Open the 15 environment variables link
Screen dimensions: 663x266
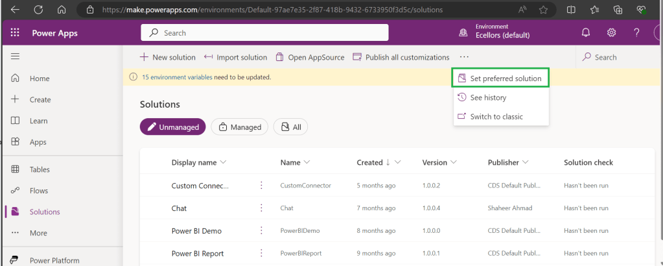[x=176, y=77]
